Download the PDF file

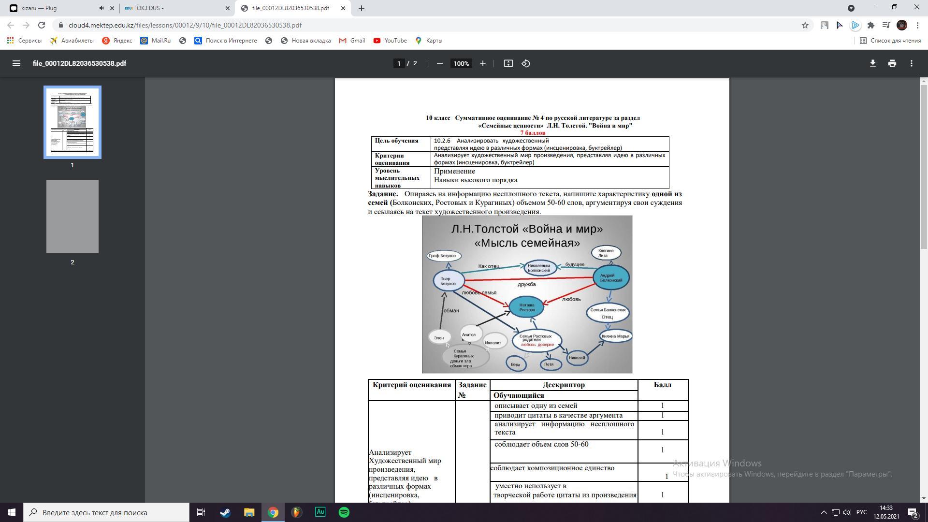point(872,63)
